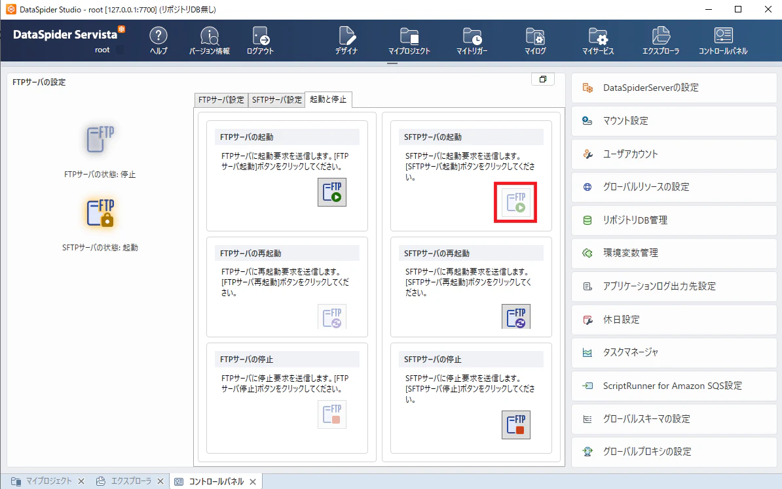Close the bottom エクスプローラ tab
This screenshot has height=489, width=782.
[160, 482]
